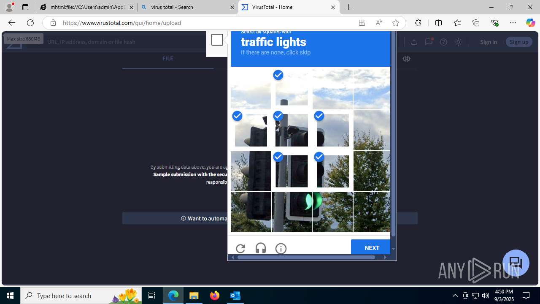Open the Edge profile avatar icon

point(9,7)
